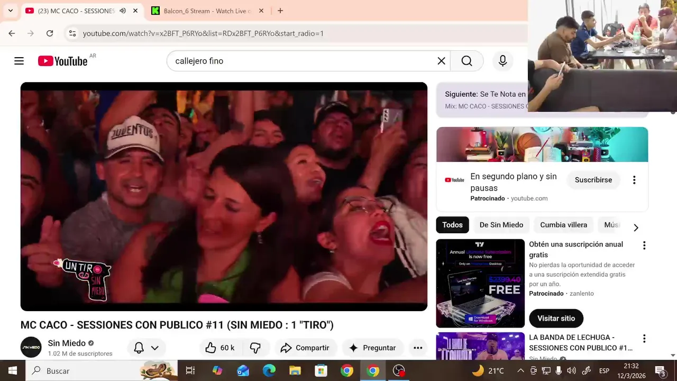Go back in browser history
Screen dimensions: 677x381
(12, 33)
